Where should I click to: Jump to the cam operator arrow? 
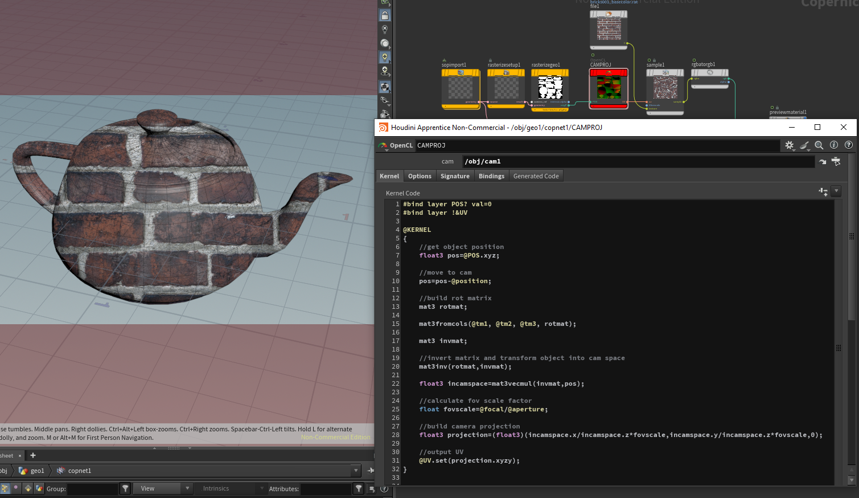[x=823, y=162]
